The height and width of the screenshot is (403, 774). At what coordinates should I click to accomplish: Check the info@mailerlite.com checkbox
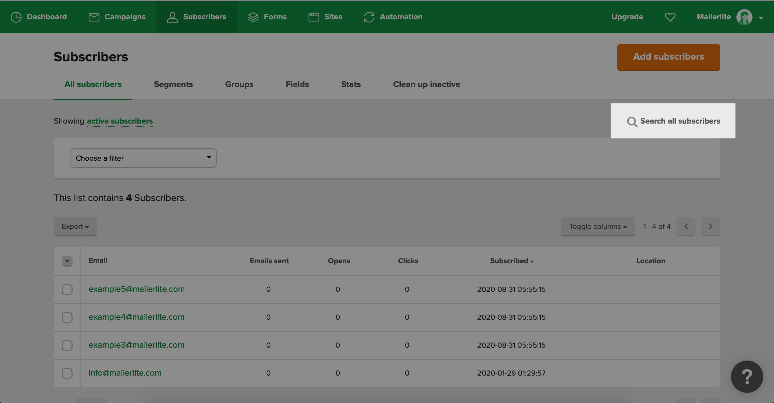tap(67, 373)
